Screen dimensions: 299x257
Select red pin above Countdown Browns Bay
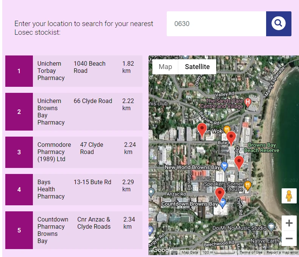[220, 195]
